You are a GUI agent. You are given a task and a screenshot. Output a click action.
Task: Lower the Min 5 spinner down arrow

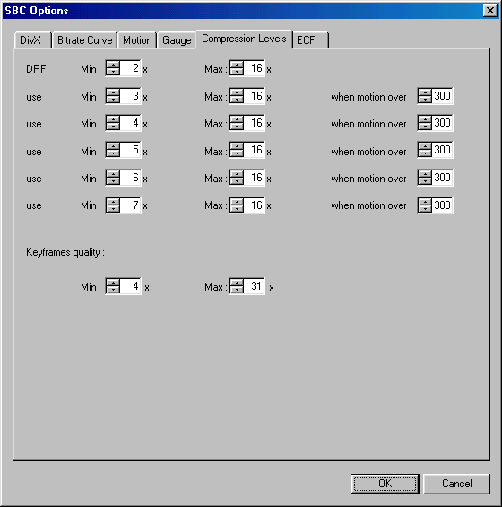(x=113, y=153)
